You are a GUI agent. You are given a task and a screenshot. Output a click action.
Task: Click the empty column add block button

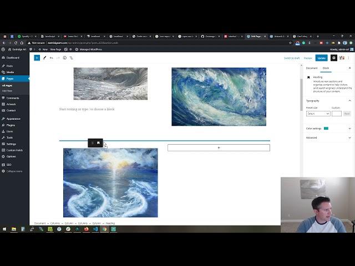click(x=219, y=148)
